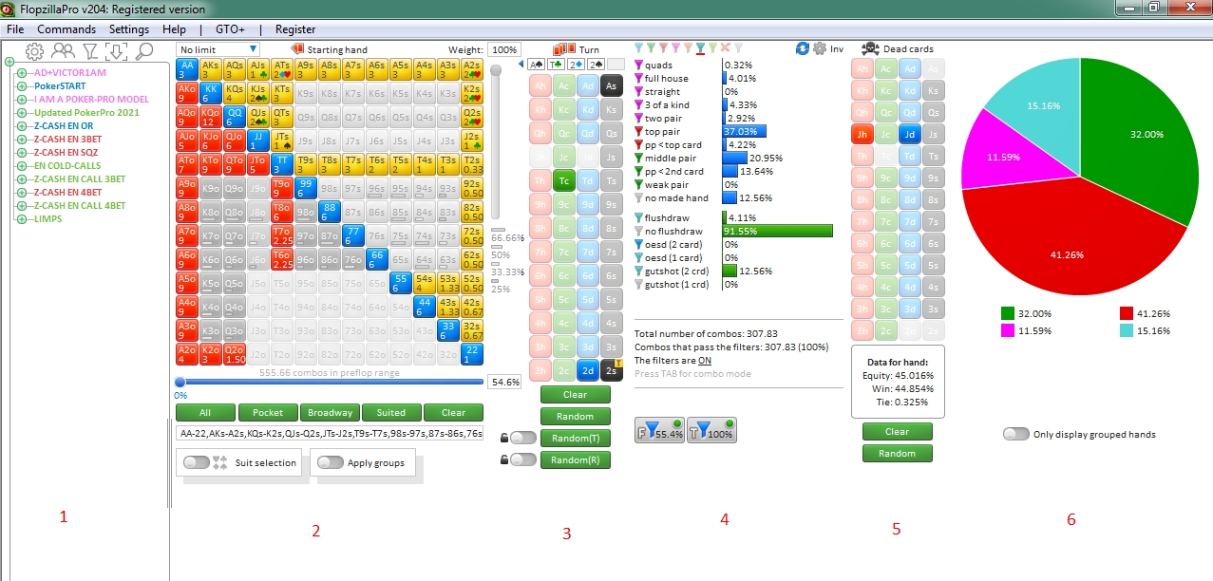Click the Random(T) board button
Viewport: 1213px width, 581px height.
tap(576, 438)
